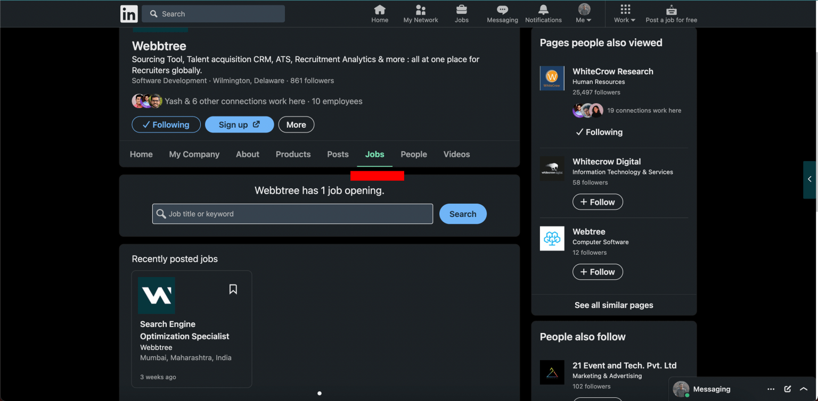
Task: Check Notifications bell icon
Action: [x=543, y=10]
